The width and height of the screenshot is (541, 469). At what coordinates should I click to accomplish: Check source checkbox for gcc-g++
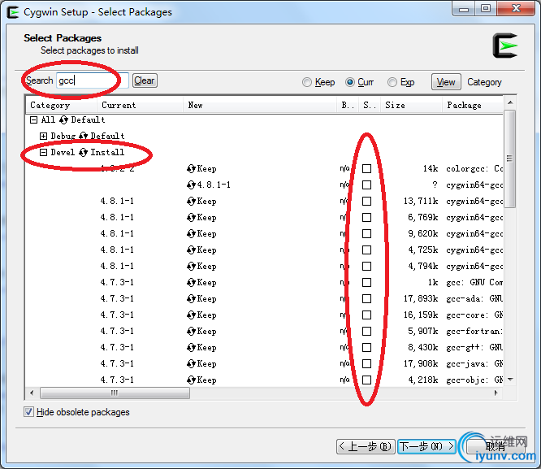coord(367,347)
